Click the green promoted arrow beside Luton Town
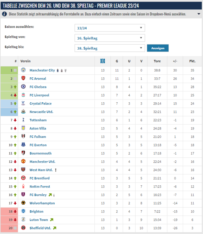The height and width of the screenshot is (234, 203). coord(52,220)
